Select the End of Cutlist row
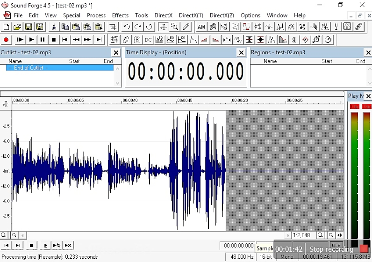372x262 pixels. (60, 68)
